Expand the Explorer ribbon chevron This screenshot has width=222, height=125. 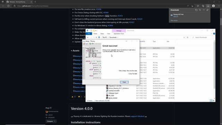212,34
